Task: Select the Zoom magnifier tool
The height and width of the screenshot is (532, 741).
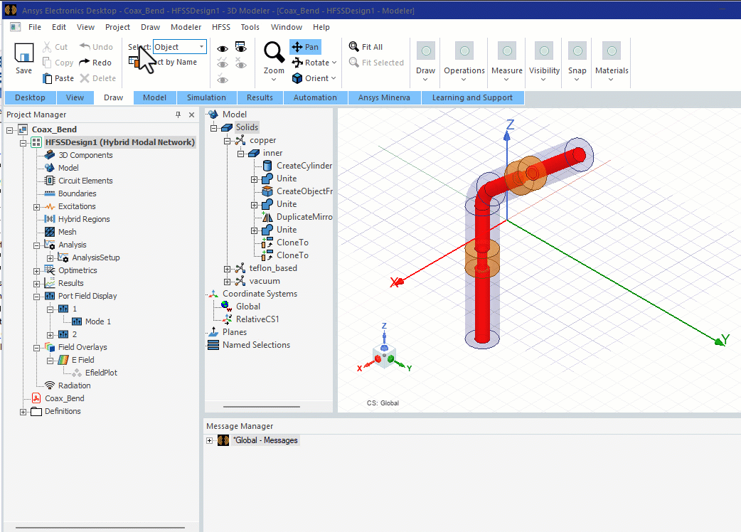Action: 274,52
